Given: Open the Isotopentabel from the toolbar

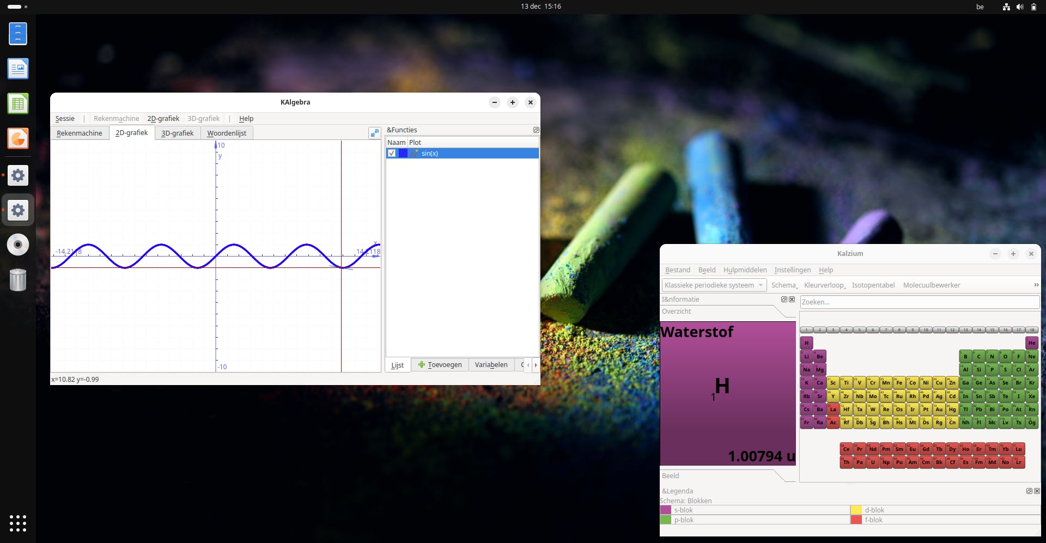Looking at the screenshot, I should point(873,285).
